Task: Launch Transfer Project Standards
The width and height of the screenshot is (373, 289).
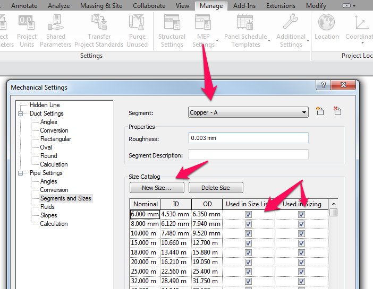Action: coord(99,31)
